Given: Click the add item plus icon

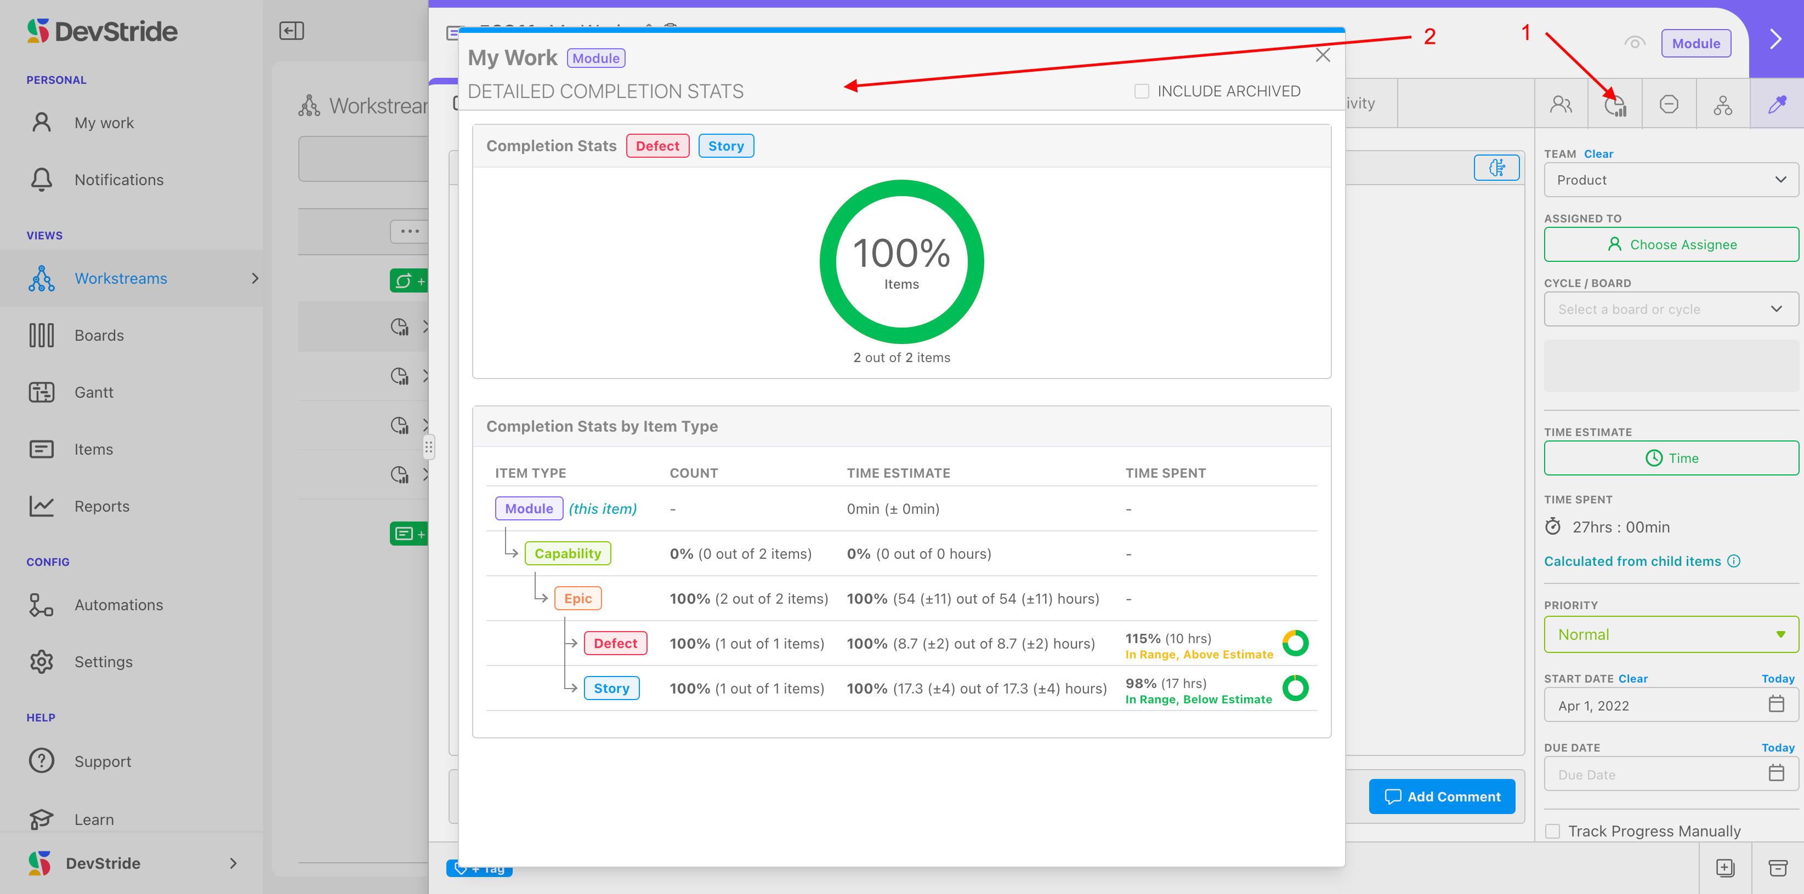Looking at the screenshot, I should coord(1725,868).
